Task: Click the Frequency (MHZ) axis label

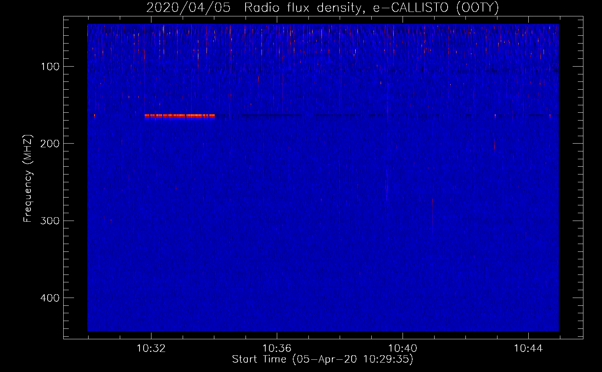Action: point(28,179)
